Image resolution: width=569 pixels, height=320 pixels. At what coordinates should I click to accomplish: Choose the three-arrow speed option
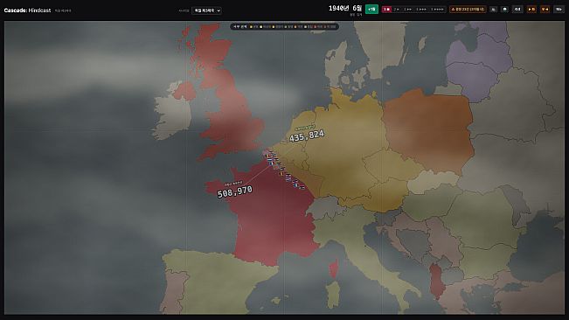pos(421,9)
